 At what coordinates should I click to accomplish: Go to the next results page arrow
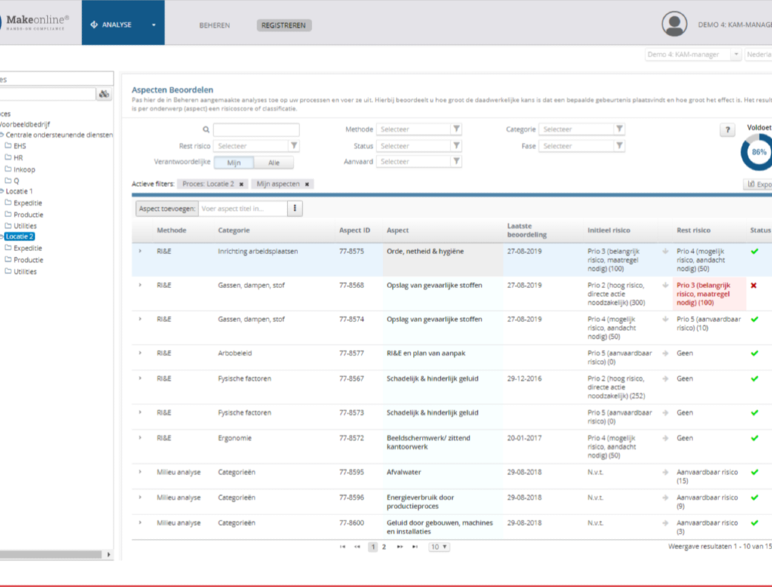point(400,547)
